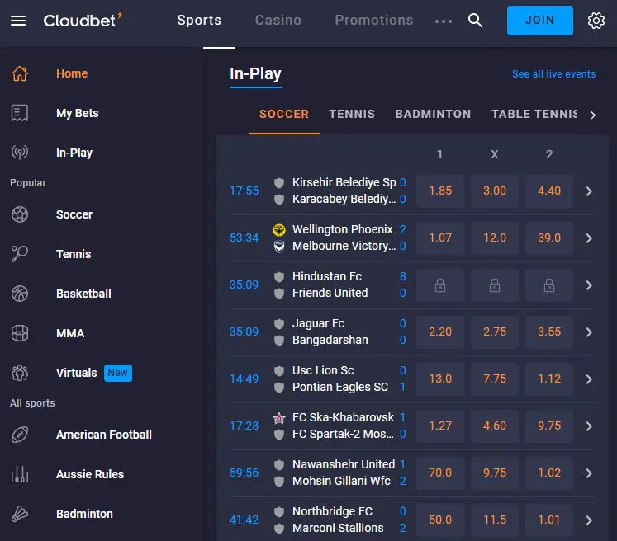Open My Bets in sidebar
This screenshot has height=541, width=617.
tap(77, 113)
